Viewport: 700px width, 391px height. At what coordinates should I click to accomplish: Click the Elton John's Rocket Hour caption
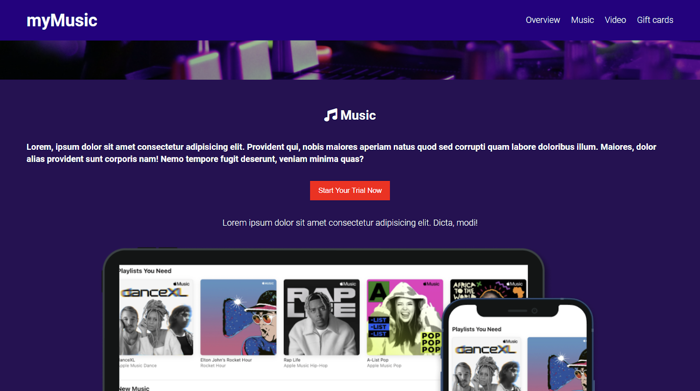click(x=226, y=360)
